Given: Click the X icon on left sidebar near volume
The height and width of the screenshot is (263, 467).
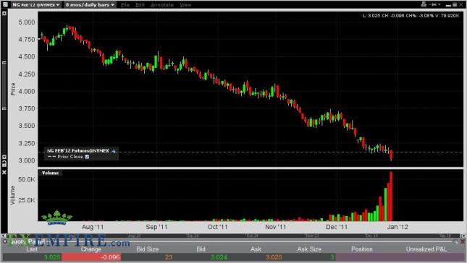Looking at the screenshot, I should (x=4, y=172).
